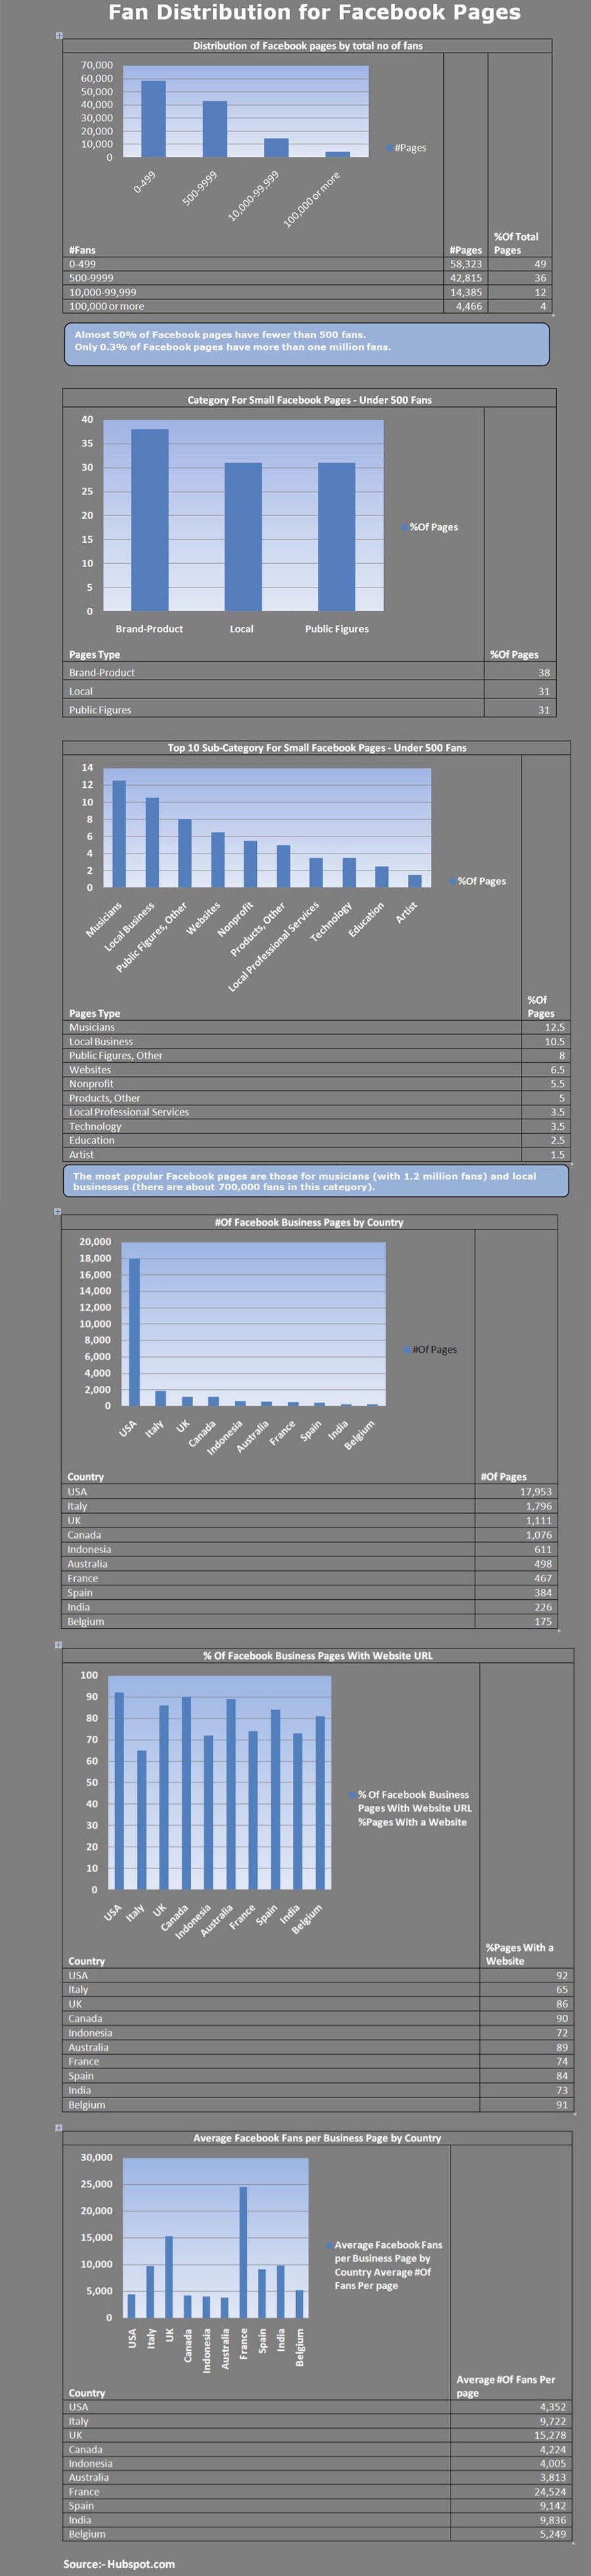Click the move handle above the fan distribution table

(59, 36)
